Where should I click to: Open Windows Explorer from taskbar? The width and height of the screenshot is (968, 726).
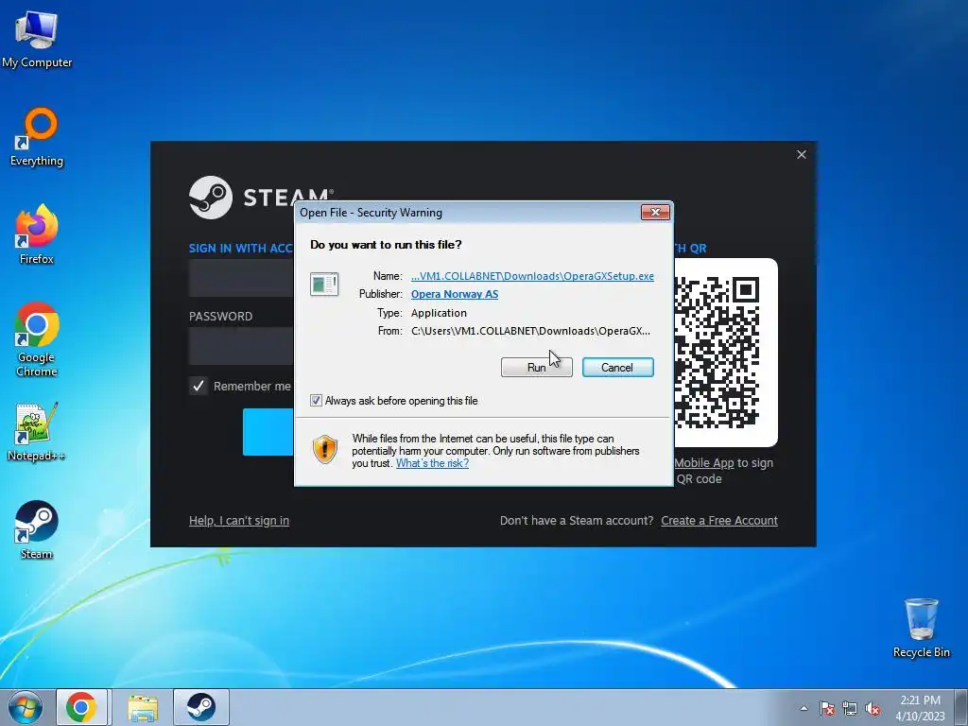coord(143,707)
